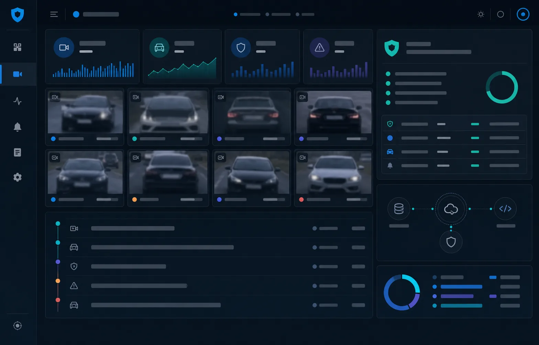Open the settings gear in sidebar
Viewport: 539px width, 345px height.
[x=18, y=177]
